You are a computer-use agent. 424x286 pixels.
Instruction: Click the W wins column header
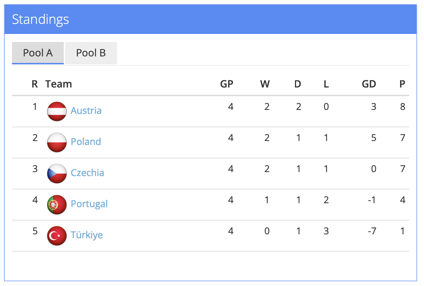pyautogui.click(x=265, y=84)
